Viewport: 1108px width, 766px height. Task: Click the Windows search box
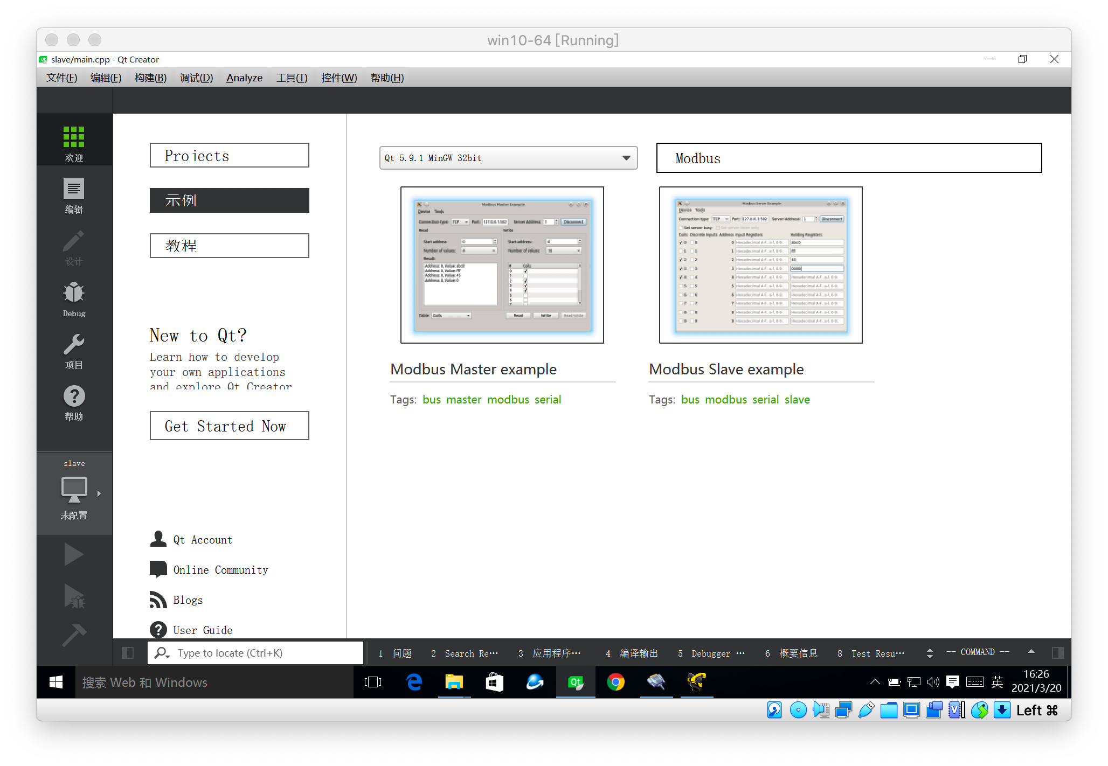214,683
